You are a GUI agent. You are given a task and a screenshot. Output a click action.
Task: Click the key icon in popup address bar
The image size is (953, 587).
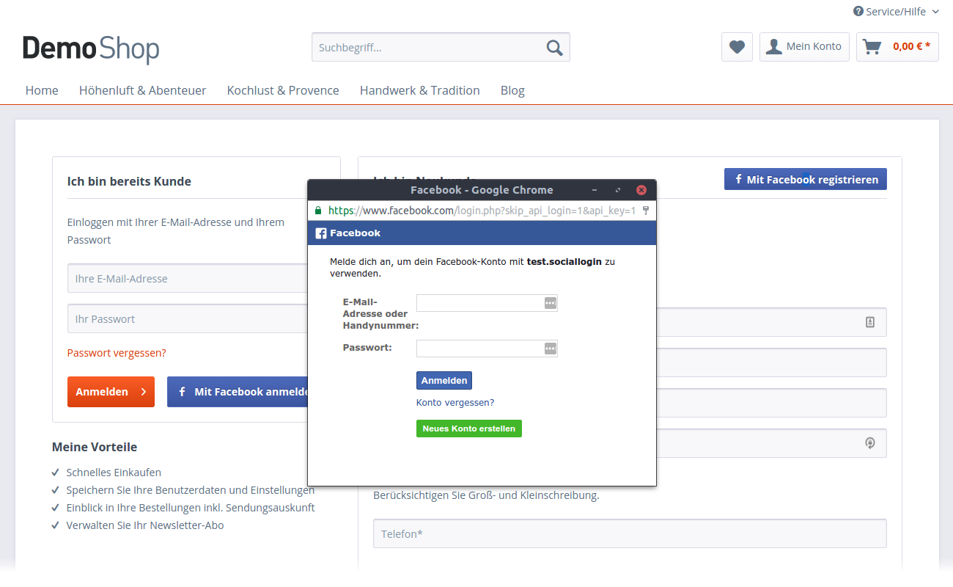click(646, 211)
